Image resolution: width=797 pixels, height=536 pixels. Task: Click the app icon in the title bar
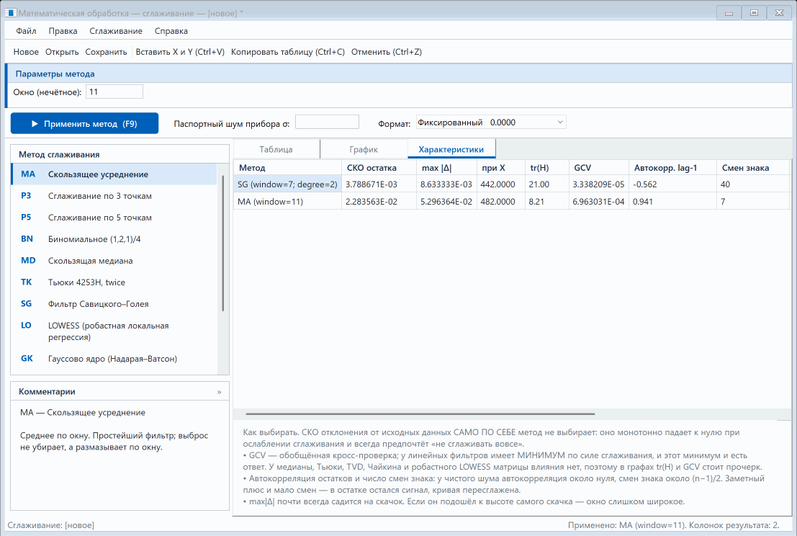click(11, 13)
